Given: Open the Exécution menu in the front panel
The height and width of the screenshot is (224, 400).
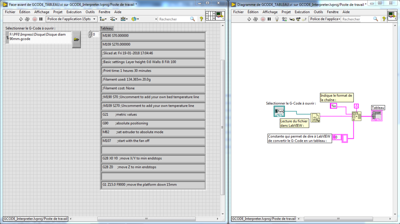Looking at the screenshot, I should (74, 12).
